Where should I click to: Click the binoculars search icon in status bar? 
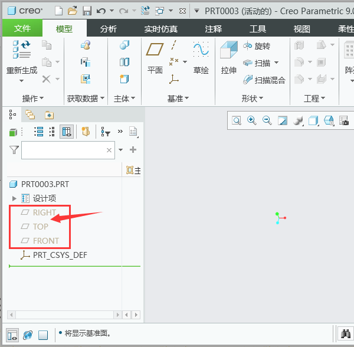coord(345,334)
